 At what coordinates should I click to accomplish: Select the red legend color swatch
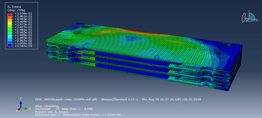coord(10,15)
